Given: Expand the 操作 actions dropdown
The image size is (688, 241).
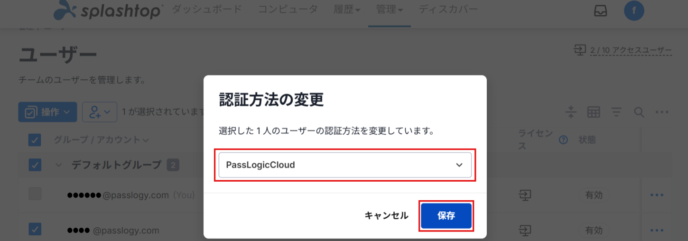Looking at the screenshot, I should [x=47, y=112].
